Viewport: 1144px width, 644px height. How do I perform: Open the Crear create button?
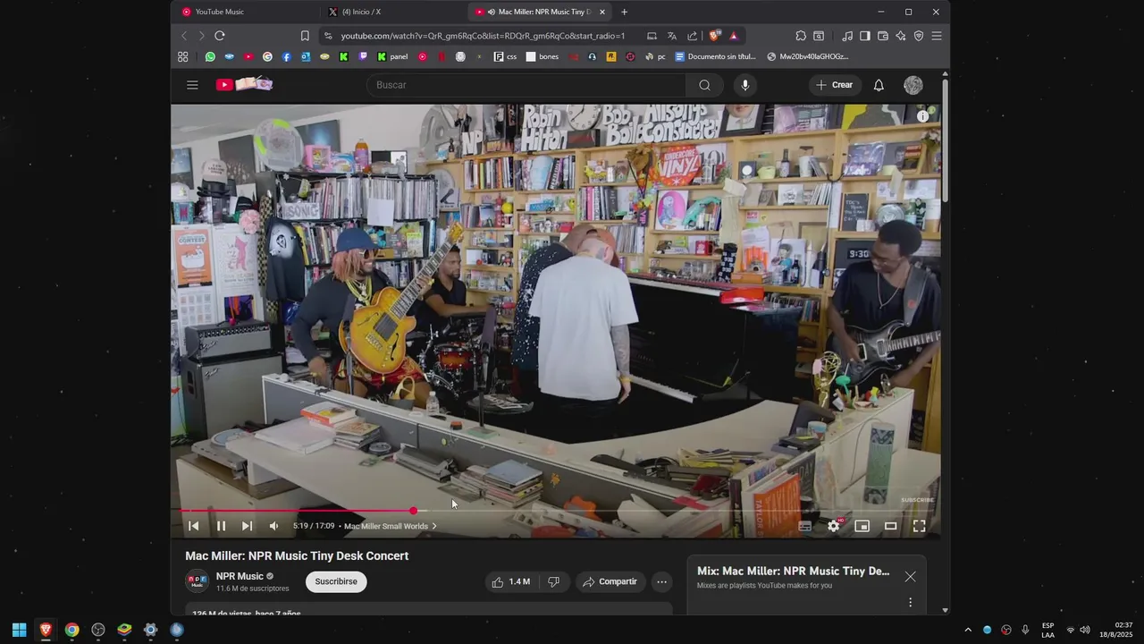tap(834, 85)
